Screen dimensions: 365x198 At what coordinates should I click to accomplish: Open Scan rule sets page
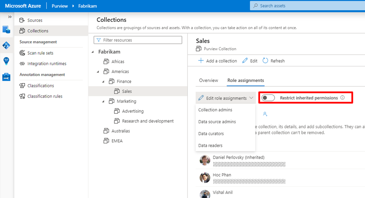[40, 53]
